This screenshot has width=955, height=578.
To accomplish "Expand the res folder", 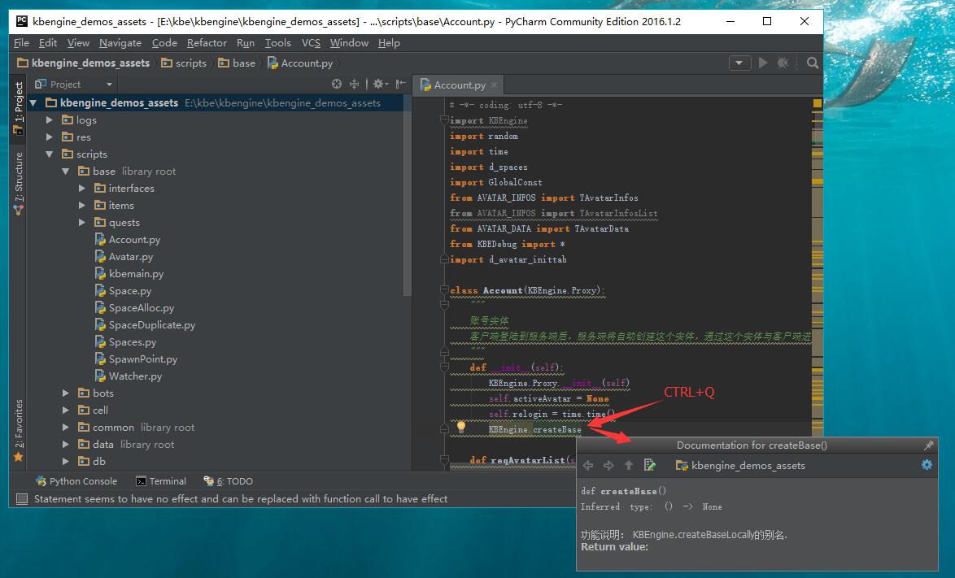I will coord(50,137).
